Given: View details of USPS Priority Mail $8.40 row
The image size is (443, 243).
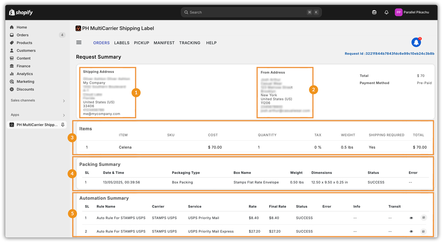Looking at the screenshot, I should tap(412, 218).
